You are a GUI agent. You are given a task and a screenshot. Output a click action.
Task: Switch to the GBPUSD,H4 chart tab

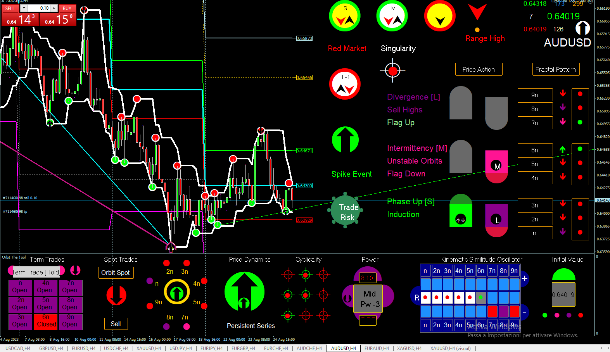click(x=51, y=349)
